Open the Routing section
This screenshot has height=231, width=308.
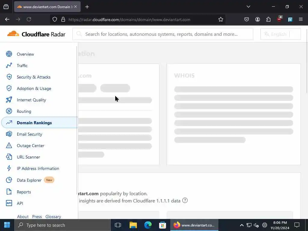coord(24,111)
